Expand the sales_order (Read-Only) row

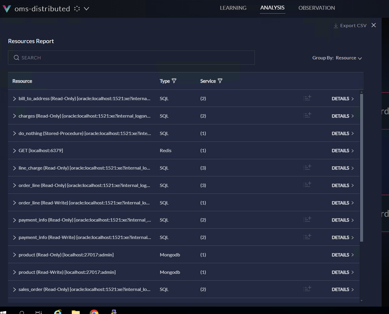14,289
